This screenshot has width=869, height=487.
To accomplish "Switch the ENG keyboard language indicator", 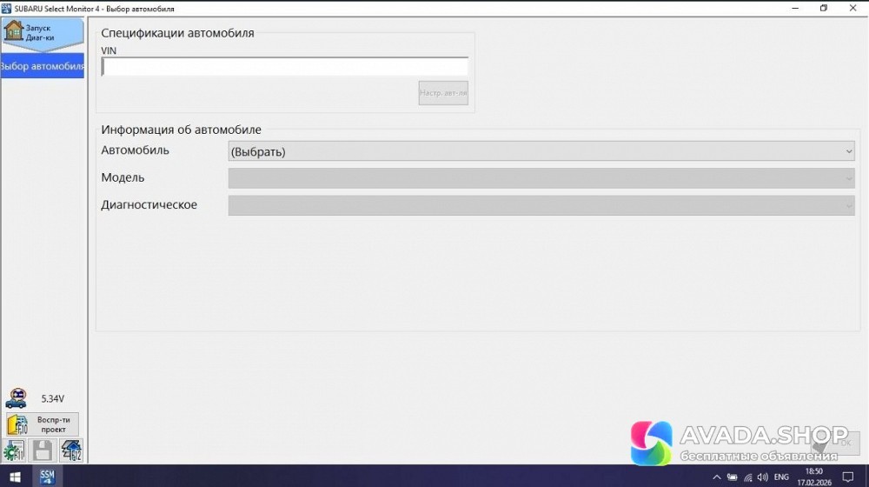I will (x=782, y=477).
